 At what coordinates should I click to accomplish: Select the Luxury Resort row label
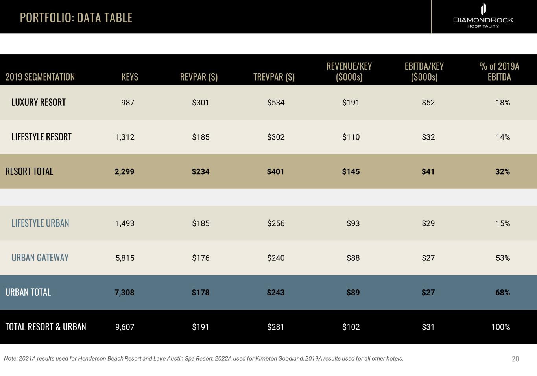(39, 102)
